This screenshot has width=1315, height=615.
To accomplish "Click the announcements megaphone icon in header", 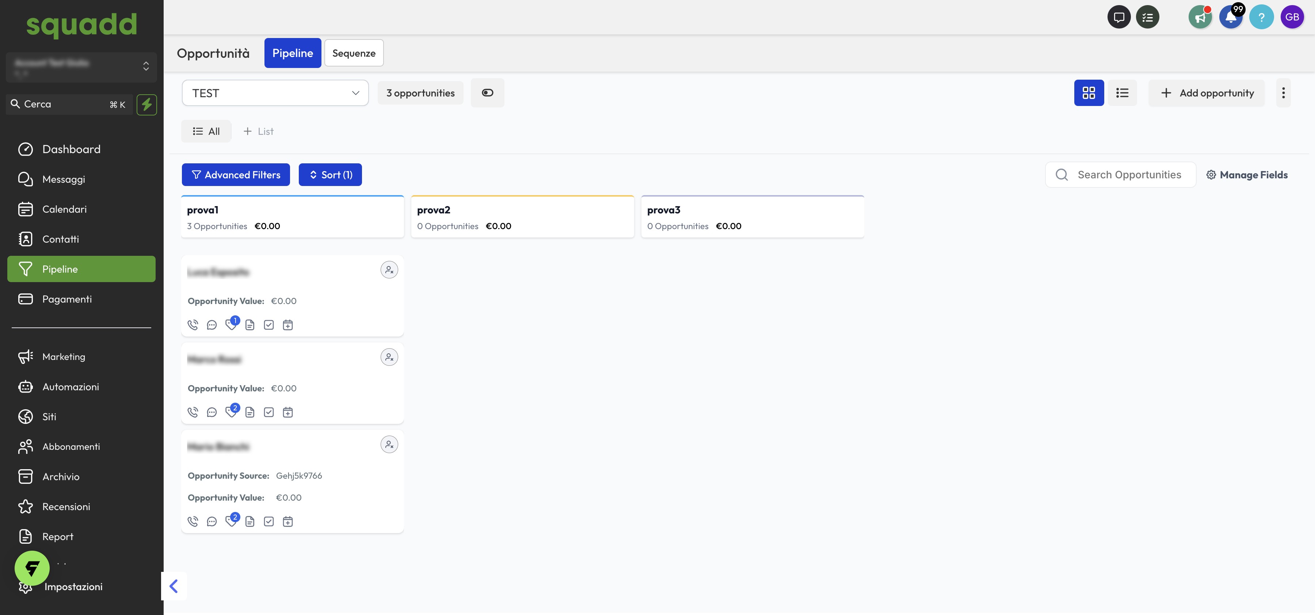I will [1200, 18].
